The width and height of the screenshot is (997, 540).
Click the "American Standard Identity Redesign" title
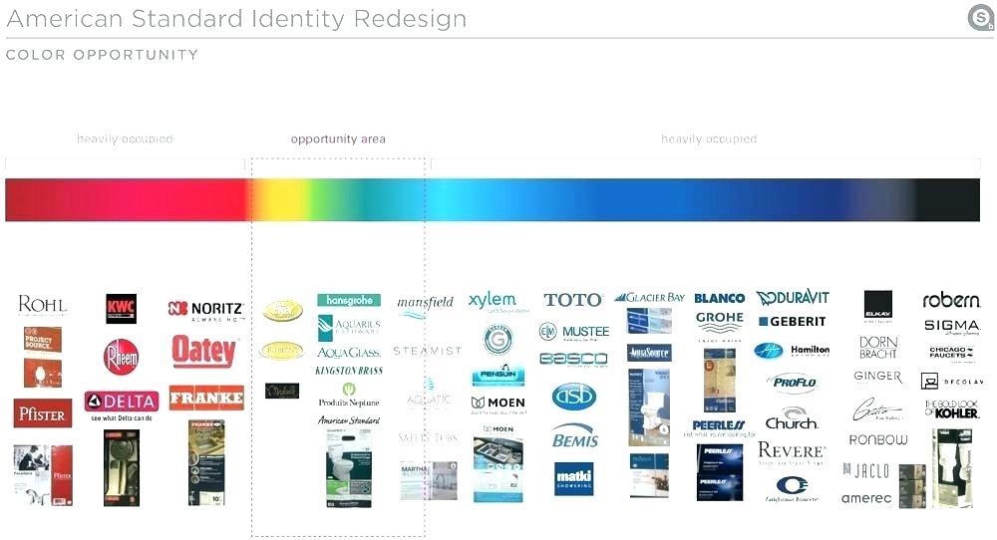pos(236,18)
